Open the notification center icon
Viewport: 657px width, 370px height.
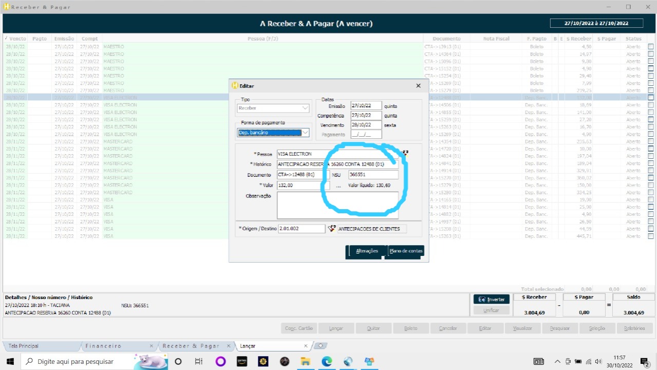(645, 361)
